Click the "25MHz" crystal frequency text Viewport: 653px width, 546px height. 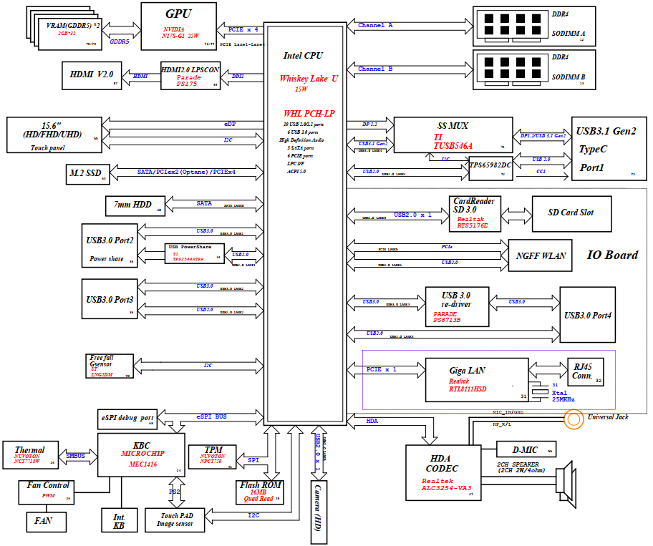click(x=563, y=399)
